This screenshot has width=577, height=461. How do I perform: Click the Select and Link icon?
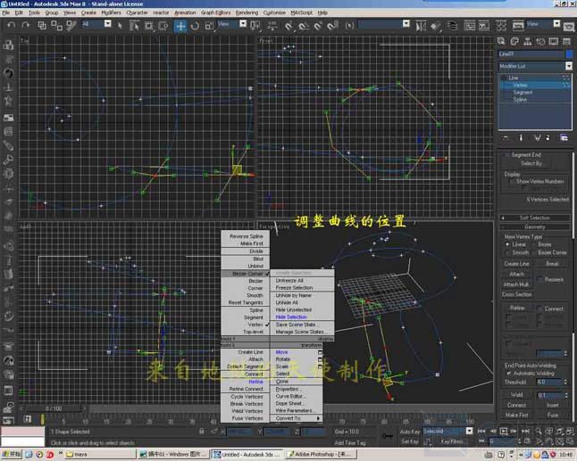point(42,25)
